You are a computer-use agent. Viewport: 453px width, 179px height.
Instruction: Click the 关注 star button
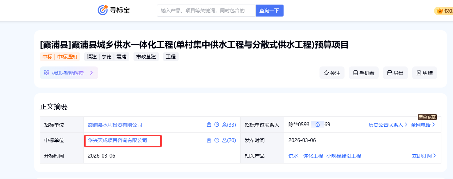tap(332, 73)
